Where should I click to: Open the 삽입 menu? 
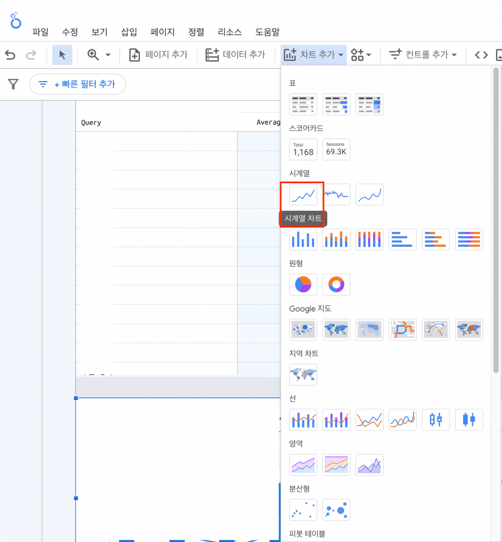(129, 32)
